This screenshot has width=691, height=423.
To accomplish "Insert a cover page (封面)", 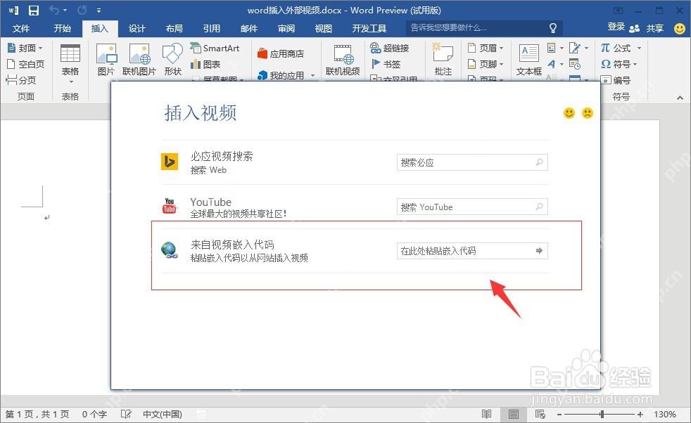I will click(x=25, y=48).
